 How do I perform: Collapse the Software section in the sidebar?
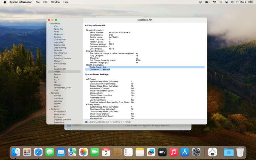point(50,109)
